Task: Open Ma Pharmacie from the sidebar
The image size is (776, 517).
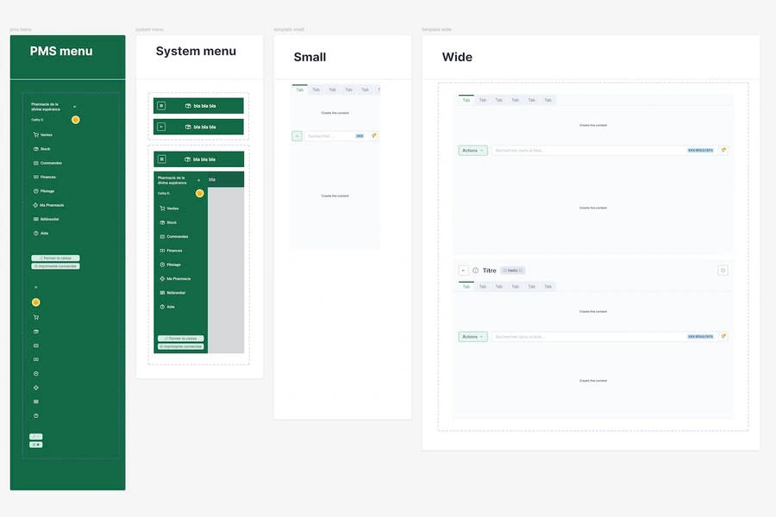Action: 34,205
